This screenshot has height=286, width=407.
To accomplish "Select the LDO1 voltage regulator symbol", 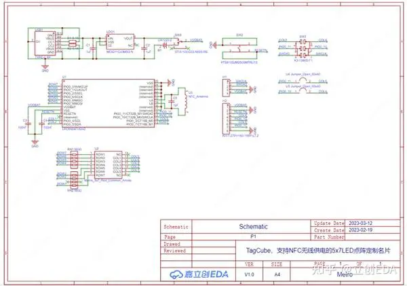I will tap(120, 41).
